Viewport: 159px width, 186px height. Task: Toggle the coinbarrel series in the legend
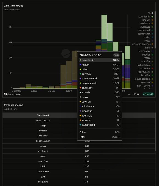[x=146, y=23]
